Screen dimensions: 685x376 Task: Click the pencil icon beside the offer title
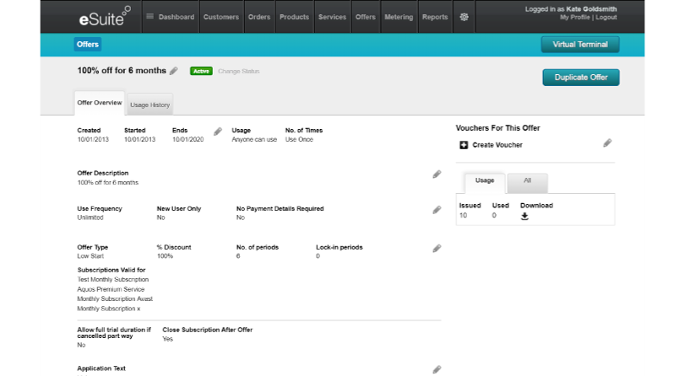tap(174, 71)
